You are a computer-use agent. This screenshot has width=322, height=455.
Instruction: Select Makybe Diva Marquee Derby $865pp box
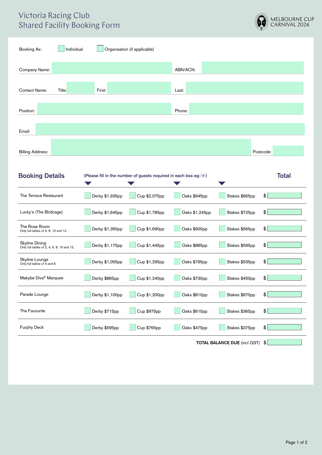click(88, 278)
